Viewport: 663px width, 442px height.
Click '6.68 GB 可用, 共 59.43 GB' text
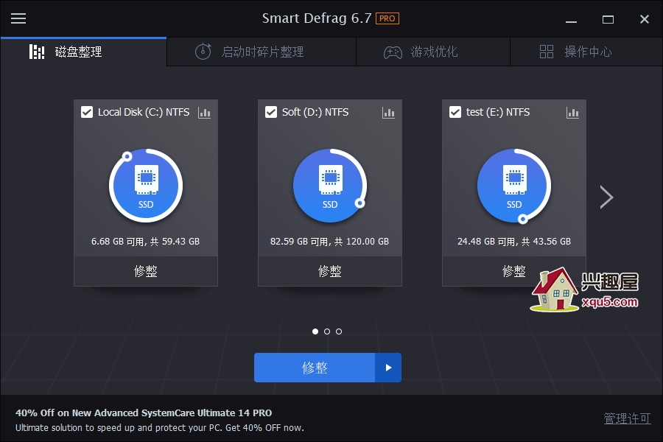pos(145,242)
